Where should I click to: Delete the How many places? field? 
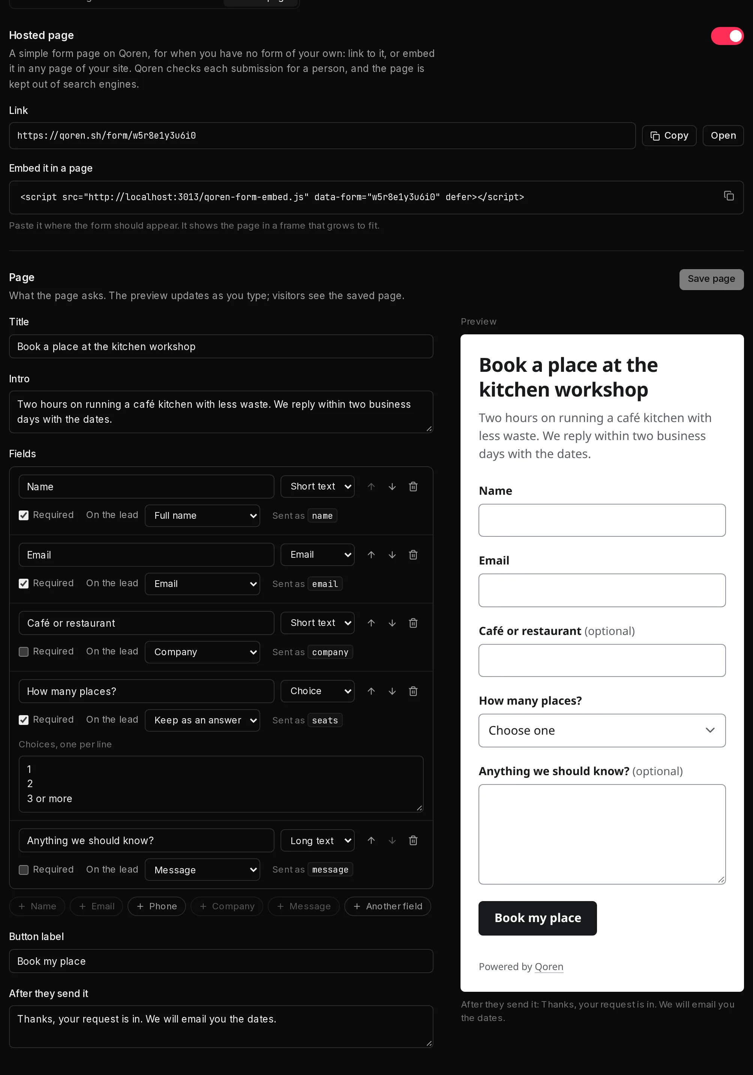tap(413, 691)
